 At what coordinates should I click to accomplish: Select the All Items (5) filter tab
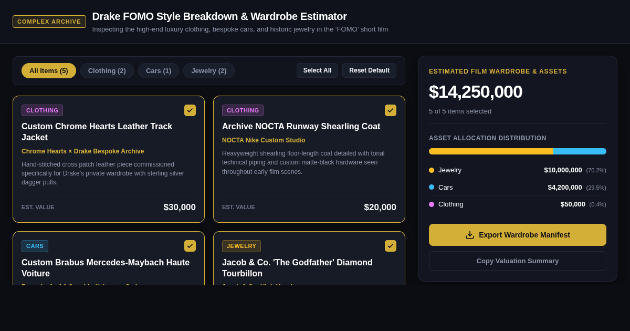(x=49, y=70)
